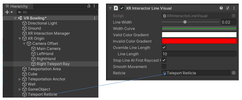Click the cube icon of Teleportation Anchor
242x100 pixels.
pos(25,79)
